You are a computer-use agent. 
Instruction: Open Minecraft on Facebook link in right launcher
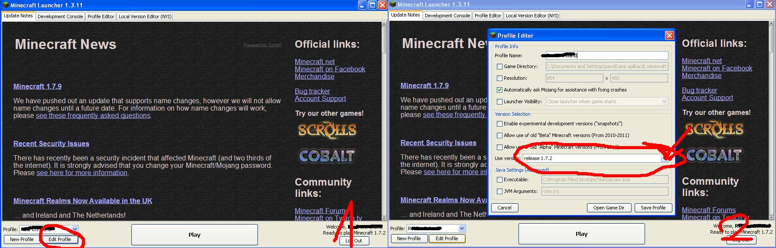pos(717,68)
